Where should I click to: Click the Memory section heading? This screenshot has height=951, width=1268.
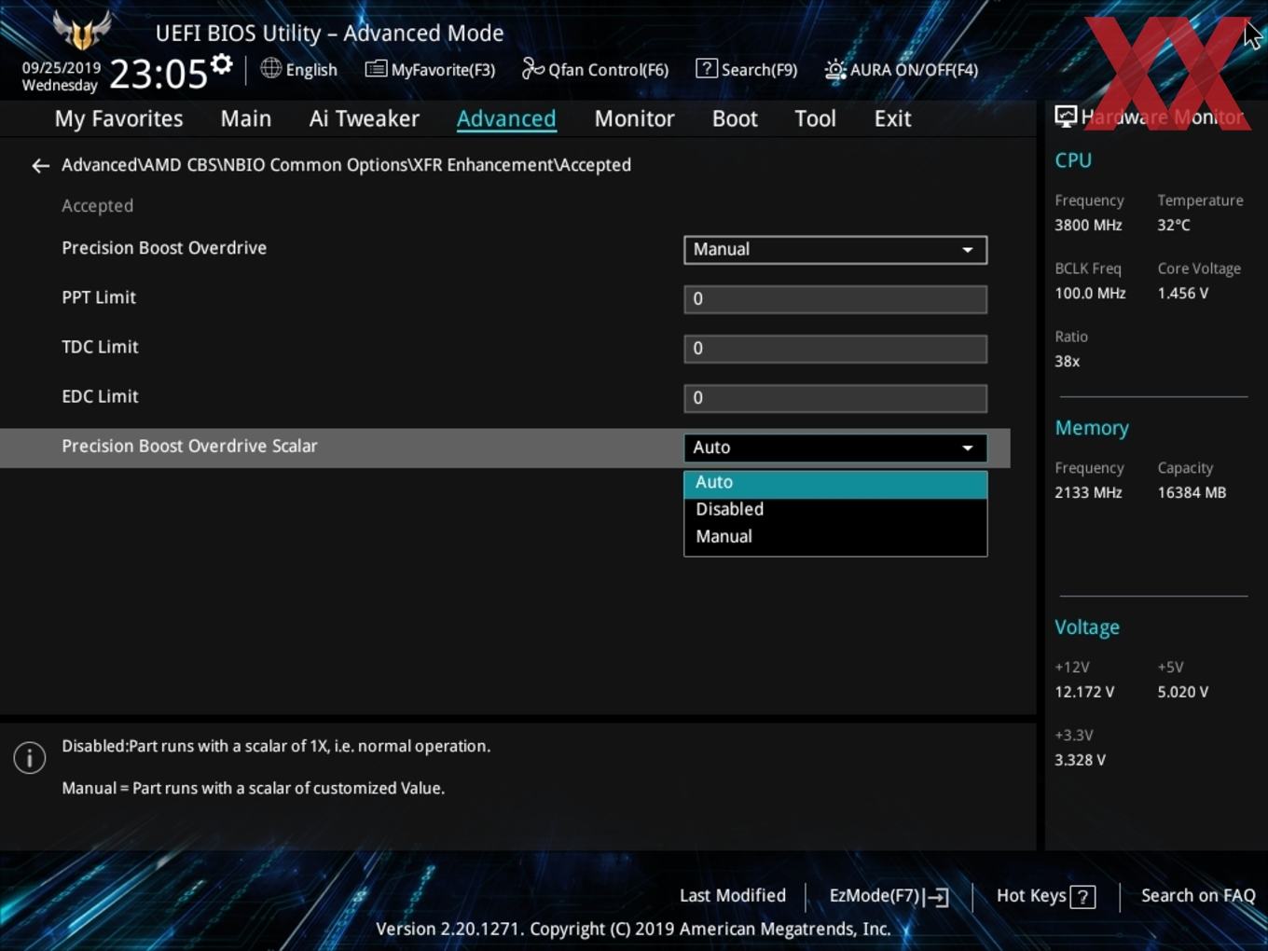pyautogui.click(x=1092, y=429)
